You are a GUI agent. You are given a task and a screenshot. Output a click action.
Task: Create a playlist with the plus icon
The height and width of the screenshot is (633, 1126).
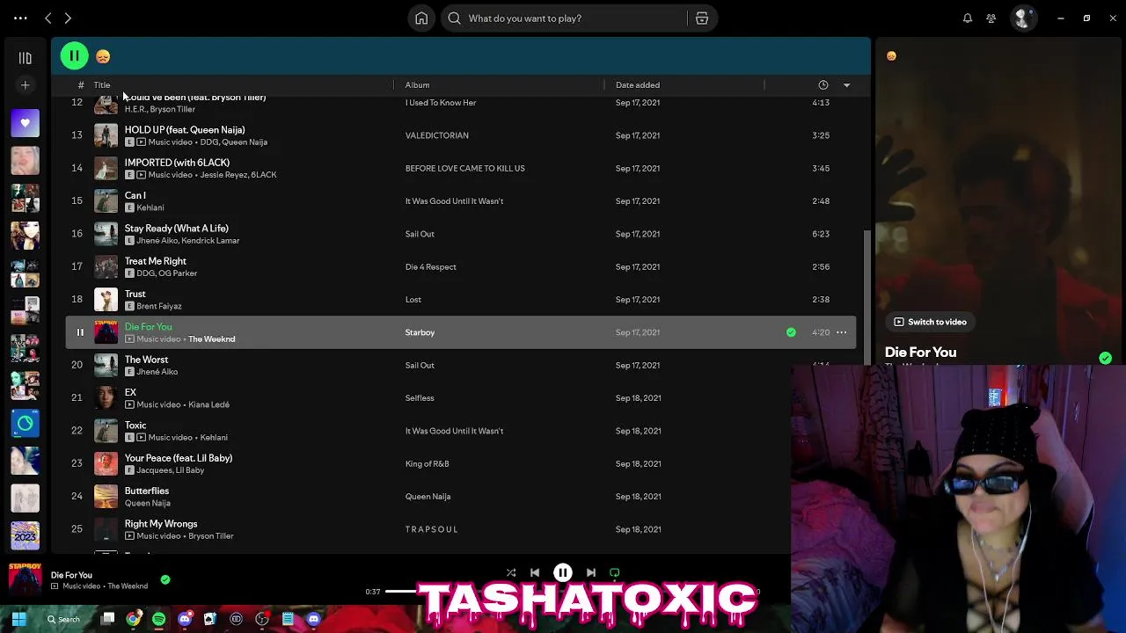(25, 85)
